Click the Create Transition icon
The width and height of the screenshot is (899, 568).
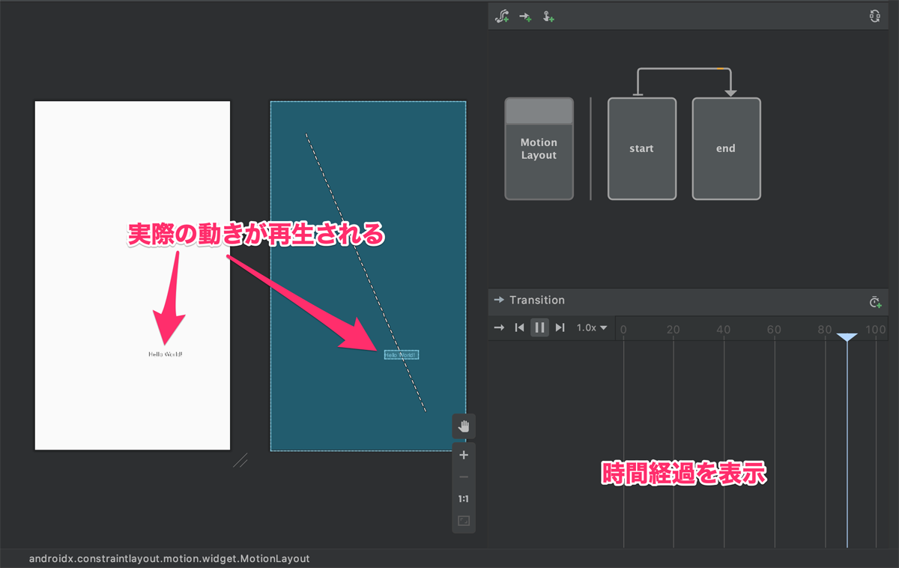click(525, 16)
